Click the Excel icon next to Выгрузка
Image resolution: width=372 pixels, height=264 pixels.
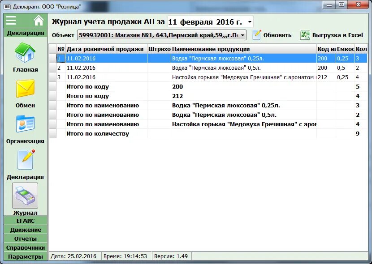(305, 34)
